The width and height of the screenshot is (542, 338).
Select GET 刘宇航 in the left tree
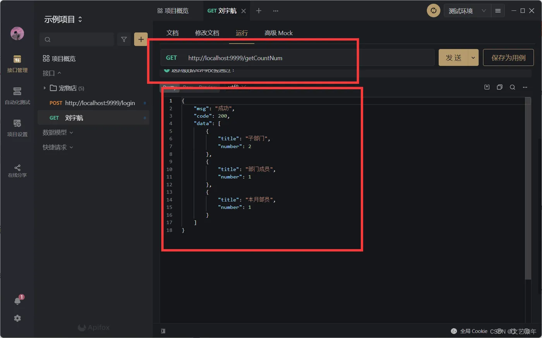(93, 118)
